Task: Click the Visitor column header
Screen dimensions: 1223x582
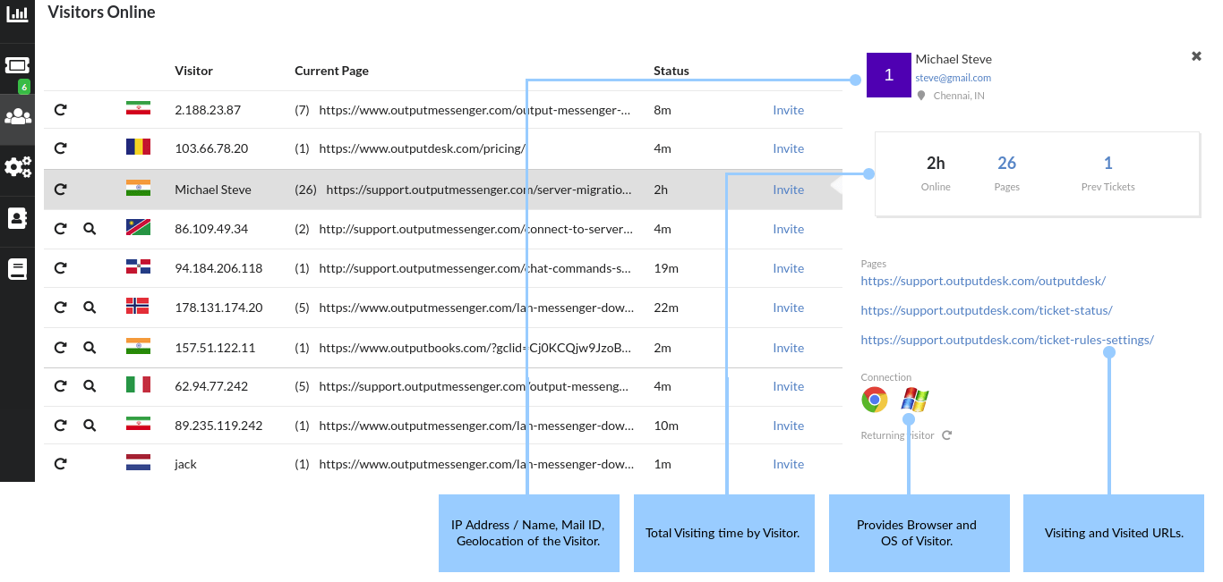Action: pyautogui.click(x=193, y=71)
